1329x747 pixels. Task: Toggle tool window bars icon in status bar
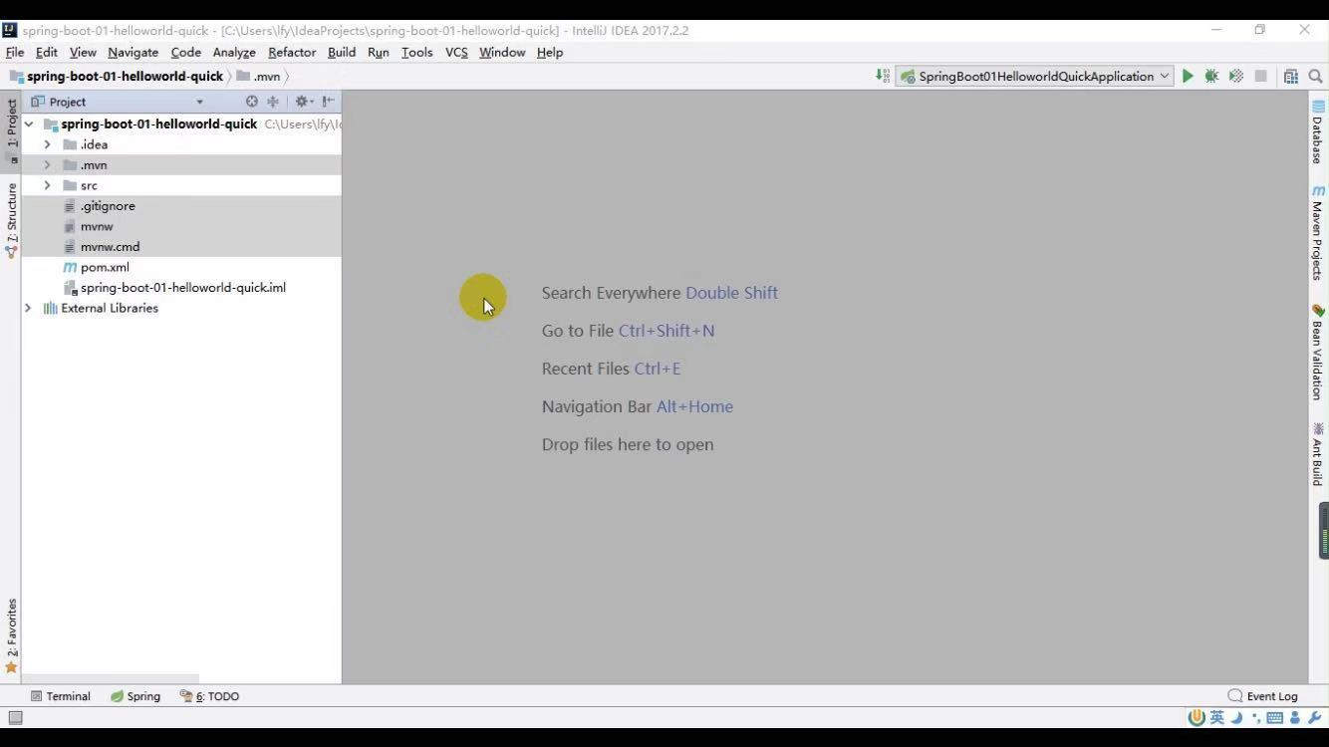click(x=15, y=717)
